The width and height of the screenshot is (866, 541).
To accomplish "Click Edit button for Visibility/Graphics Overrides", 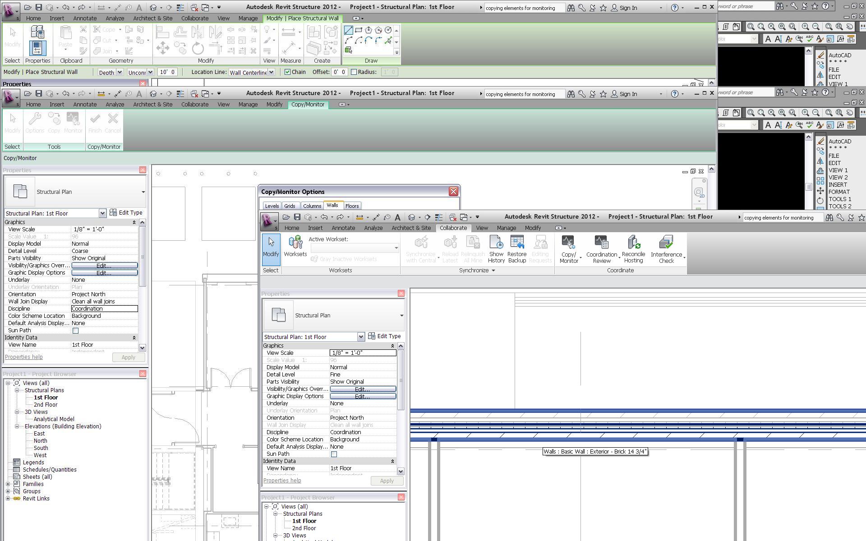I will point(104,266).
